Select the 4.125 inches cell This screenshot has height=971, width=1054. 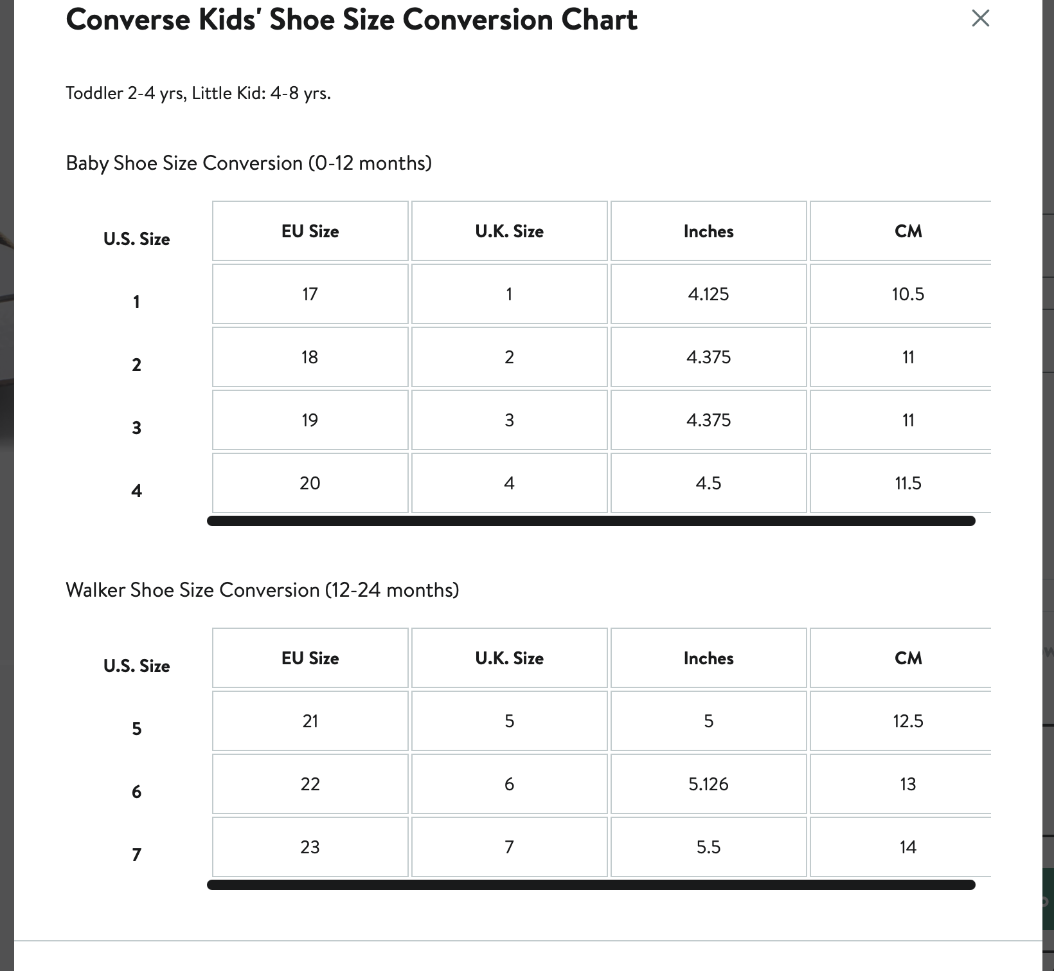click(x=709, y=294)
